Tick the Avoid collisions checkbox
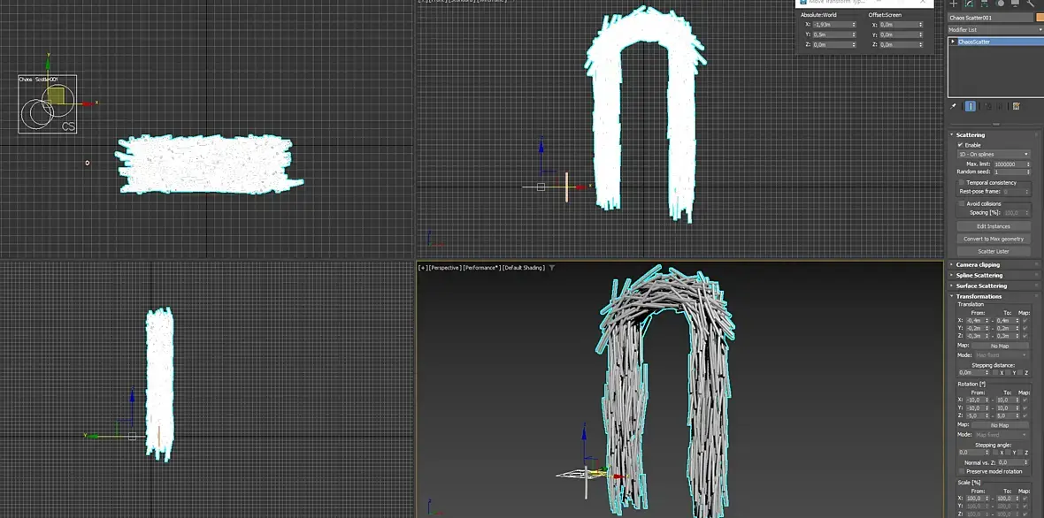Screen dimensions: 1044x518 pos(962,203)
